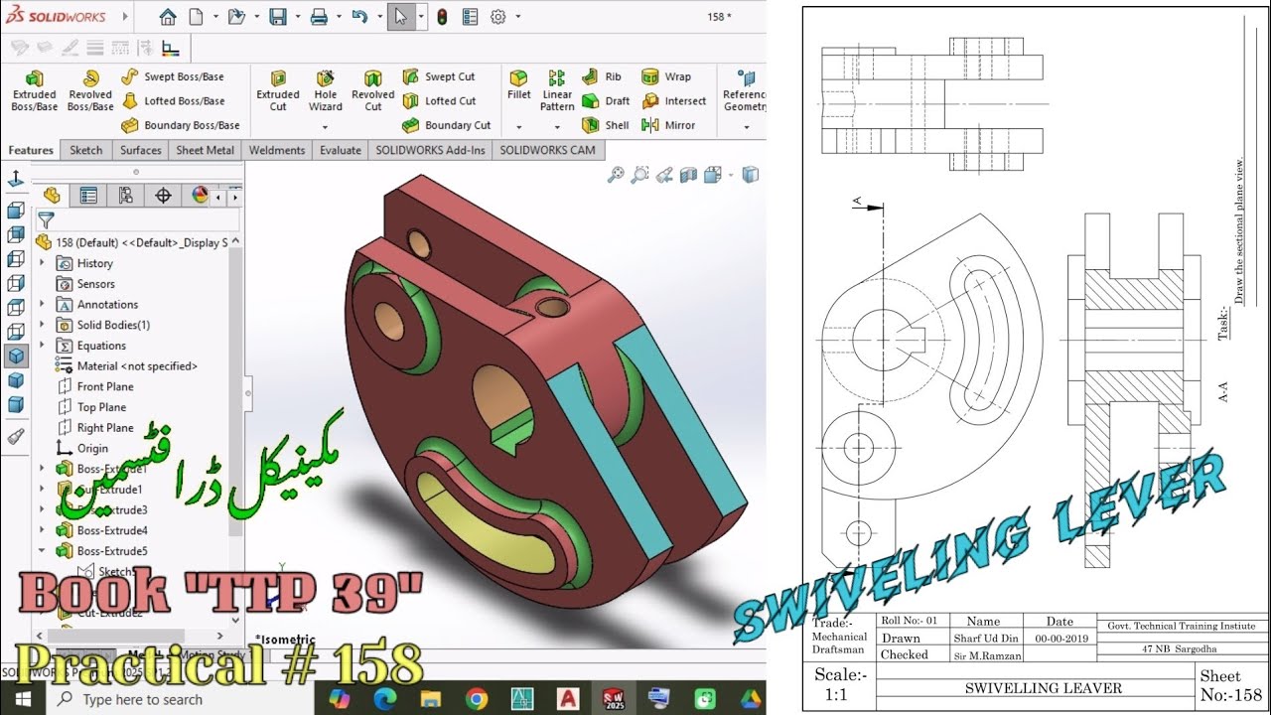Choose the Lofted Cut tool
Screen dimensions: 1271x715
(x=439, y=100)
